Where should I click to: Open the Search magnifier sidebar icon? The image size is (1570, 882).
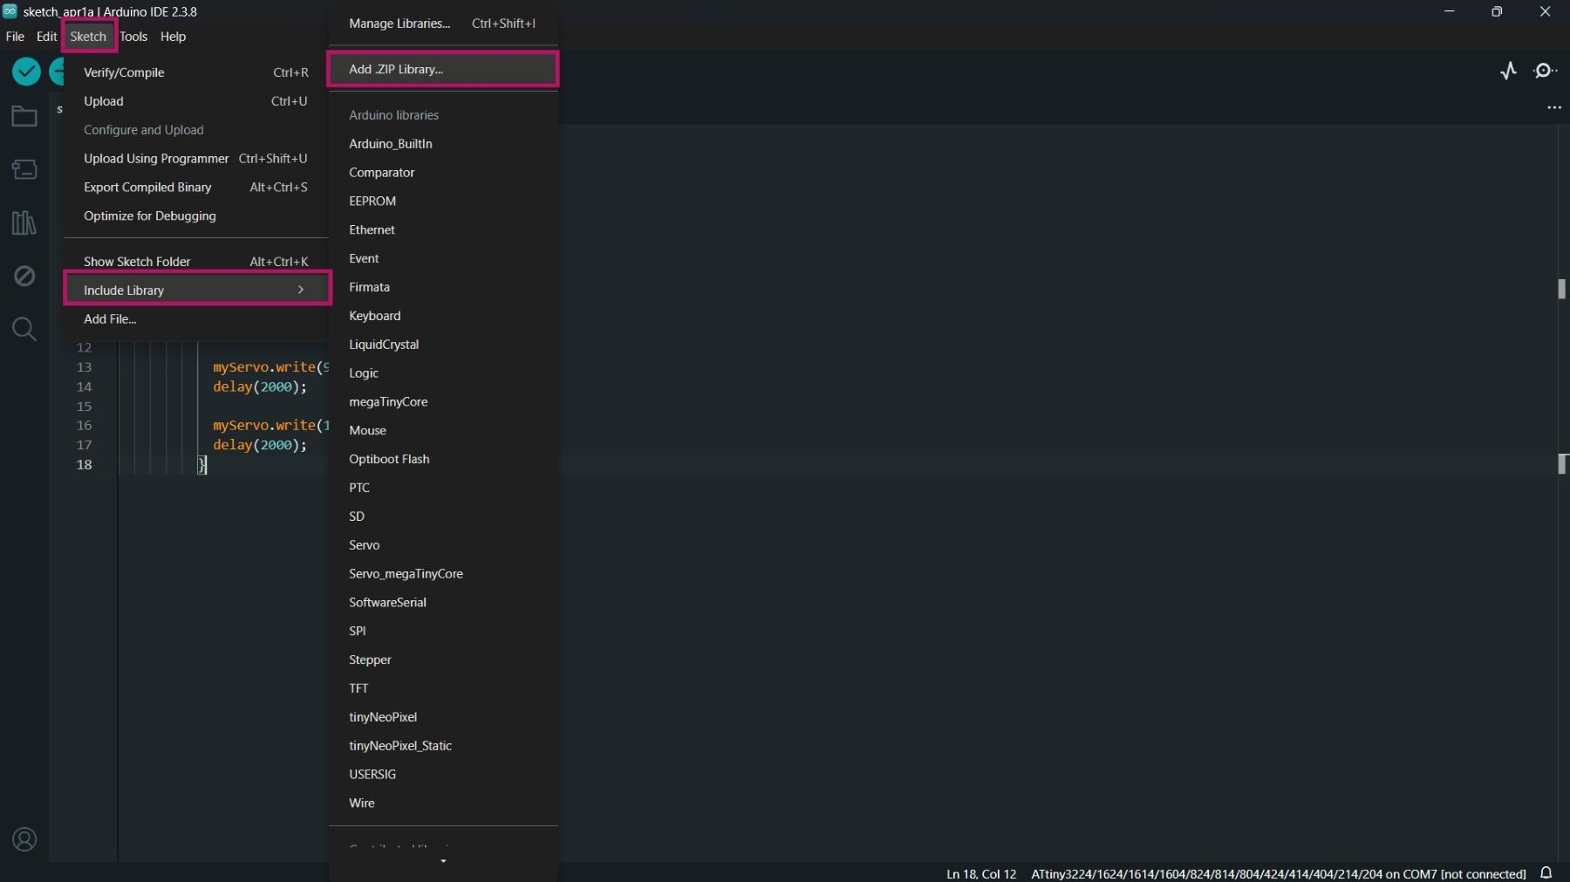(x=24, y=329)
